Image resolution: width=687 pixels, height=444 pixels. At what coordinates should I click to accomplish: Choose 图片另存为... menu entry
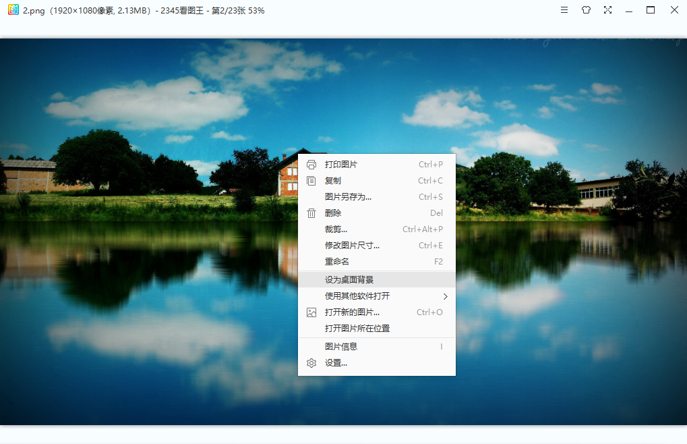click(377, 197)
